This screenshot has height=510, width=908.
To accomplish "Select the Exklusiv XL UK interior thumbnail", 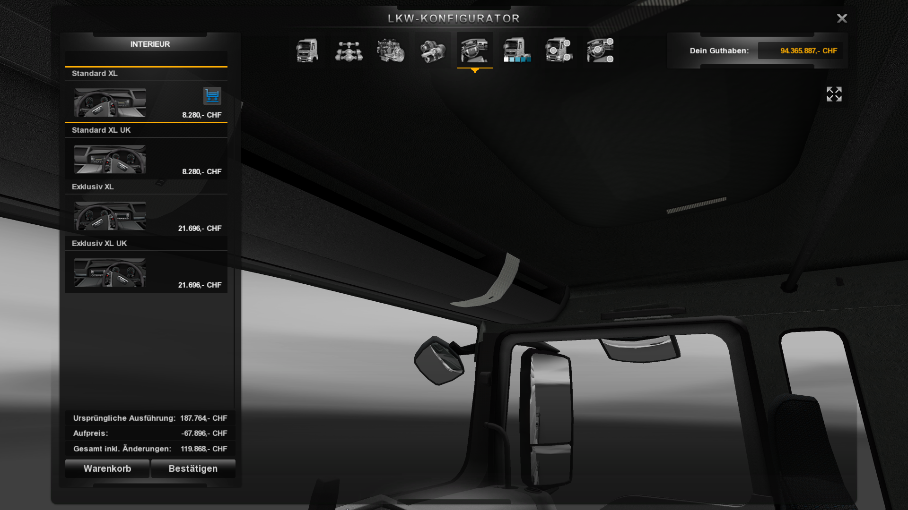I will coord(110,272).
